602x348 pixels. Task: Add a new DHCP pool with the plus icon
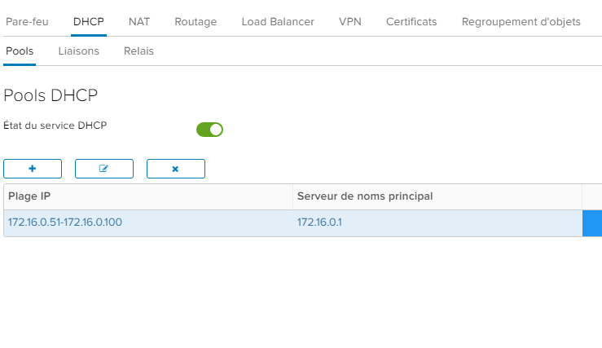[33, 169]
